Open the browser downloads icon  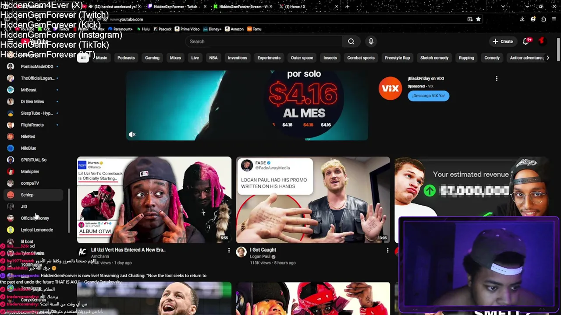pos(522,19)
